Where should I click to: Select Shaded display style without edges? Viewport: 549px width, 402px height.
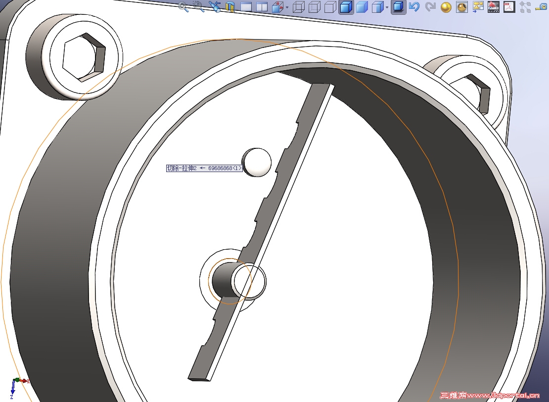point(362,7)
